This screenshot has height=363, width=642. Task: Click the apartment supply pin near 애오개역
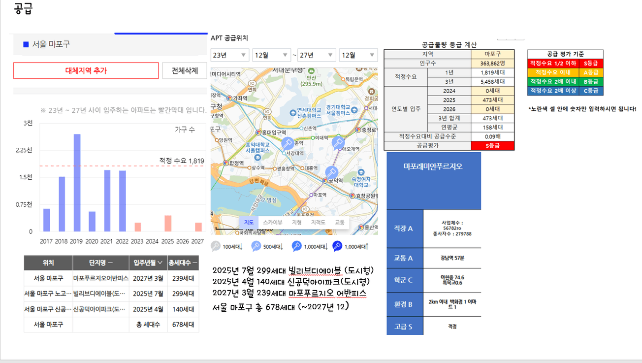tap(338, 143)
